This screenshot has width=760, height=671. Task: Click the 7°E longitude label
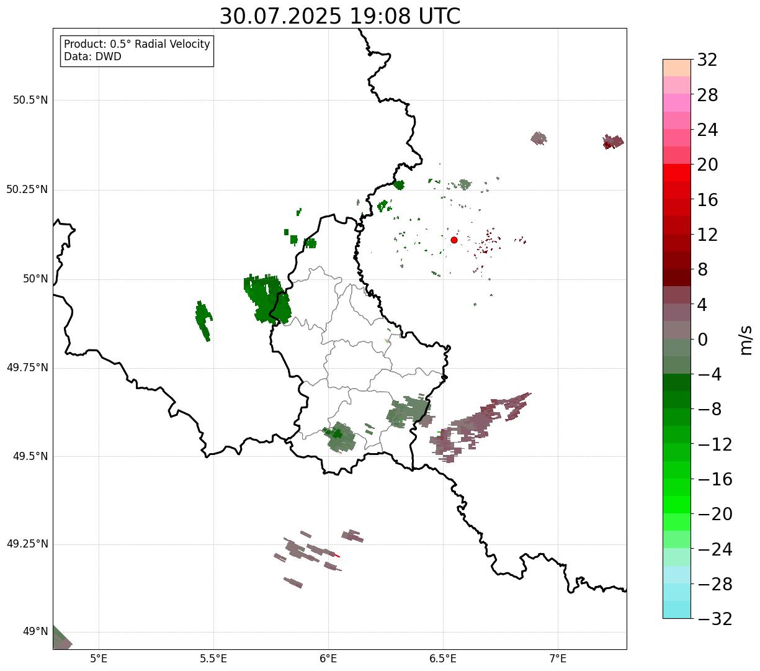pyautogui.click(x=558, y=659)
